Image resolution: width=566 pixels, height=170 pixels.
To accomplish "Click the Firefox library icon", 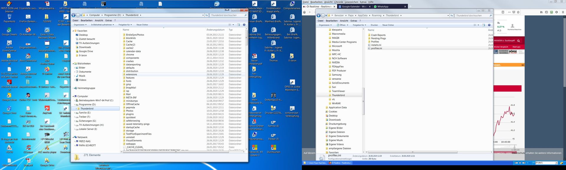I will (541, 12).
